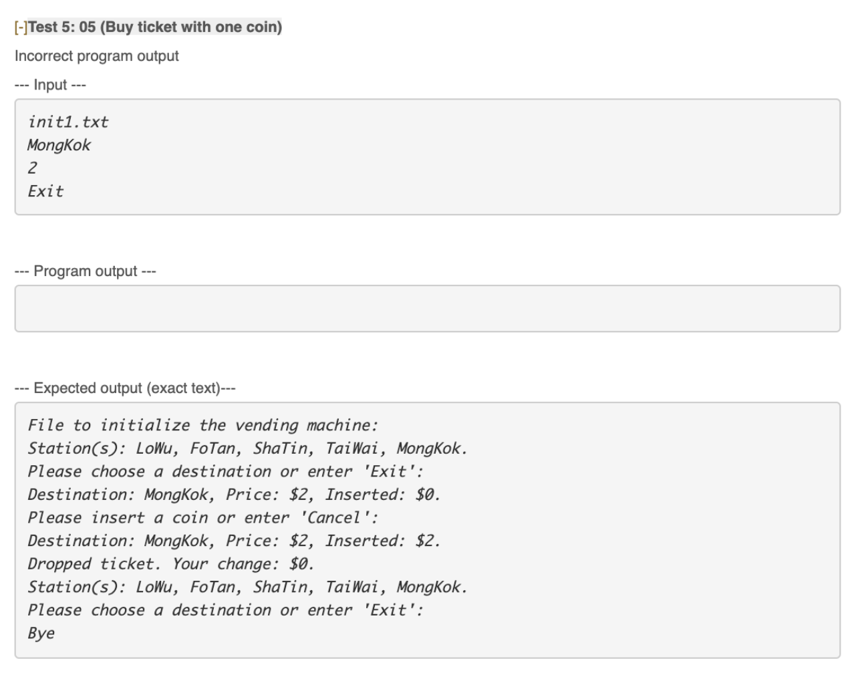Click the Bye line in expected output
This screenshot has height=679, width=854.
41,634
